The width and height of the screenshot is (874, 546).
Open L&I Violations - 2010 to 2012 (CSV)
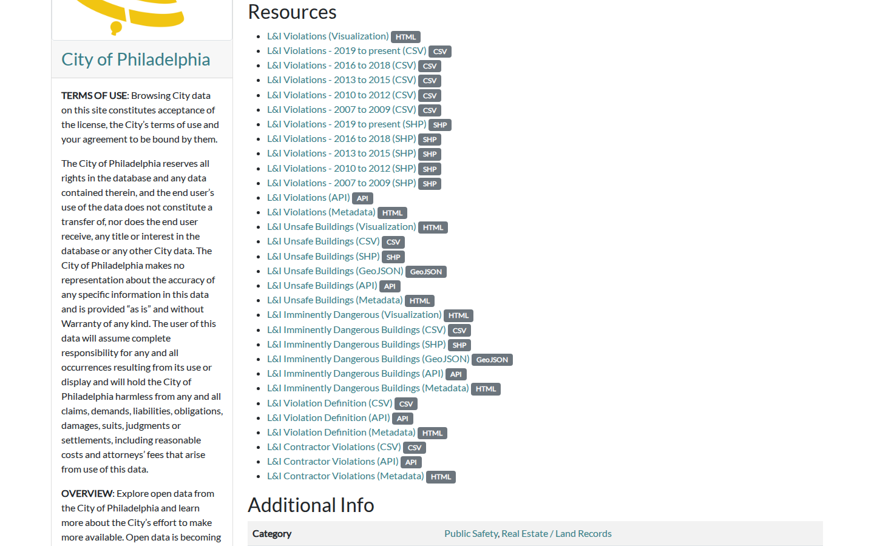[x=342, y=95]
